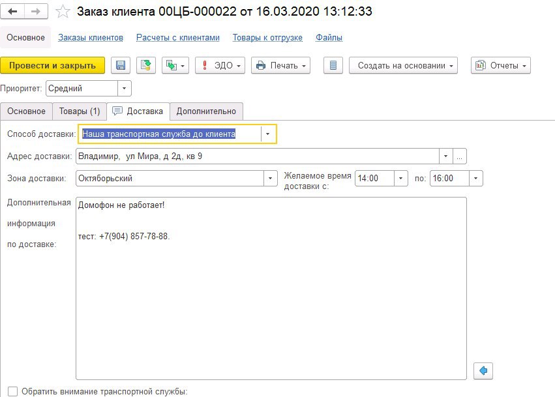This screenshot has height=397, width=555.
Task: Open the Файлы link
Action: coord(329,38)
